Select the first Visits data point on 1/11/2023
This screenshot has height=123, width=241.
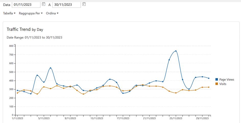click(x=17, y=93)
